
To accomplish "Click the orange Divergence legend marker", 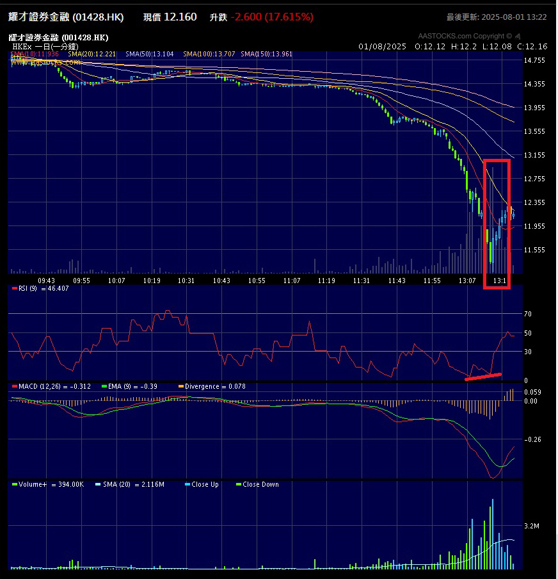I will click(x=181, y=387).
